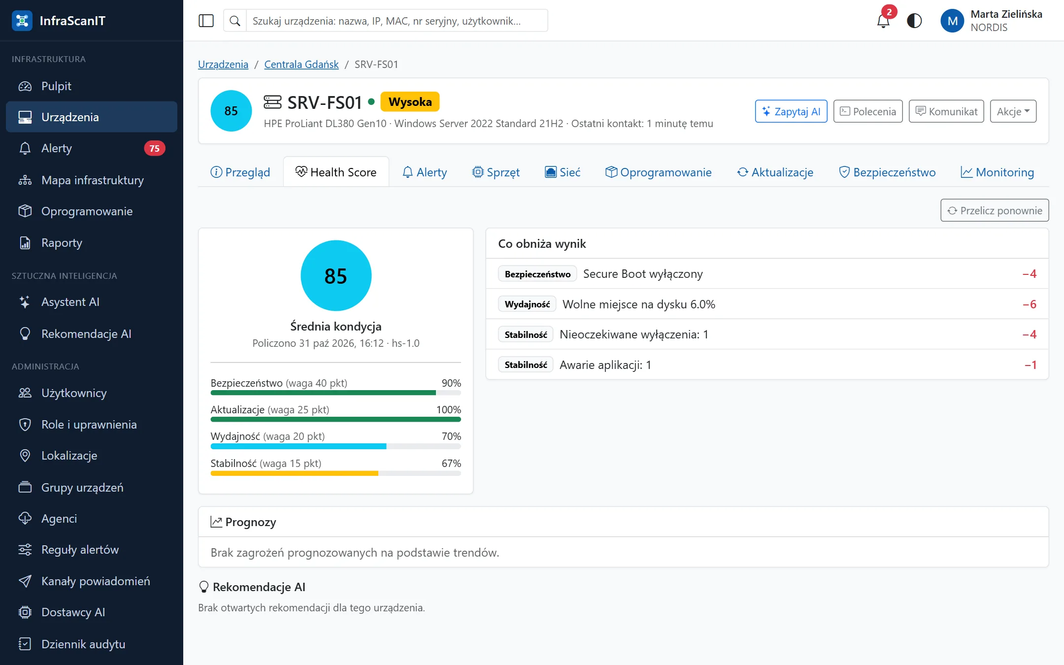Viewport: 1064px width, 665px height.
Task: Open Asystent AI in sidebar
Action: tap(92, 302)
